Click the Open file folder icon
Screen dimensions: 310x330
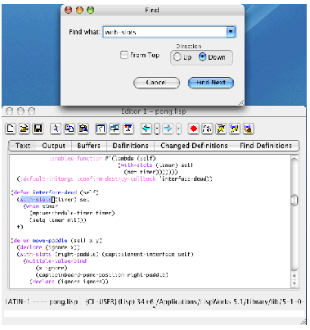click(x=25, y=129)
